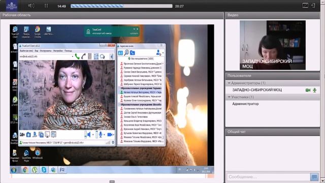
Task: Collapse the Участники (1) group
Action: 229,97
